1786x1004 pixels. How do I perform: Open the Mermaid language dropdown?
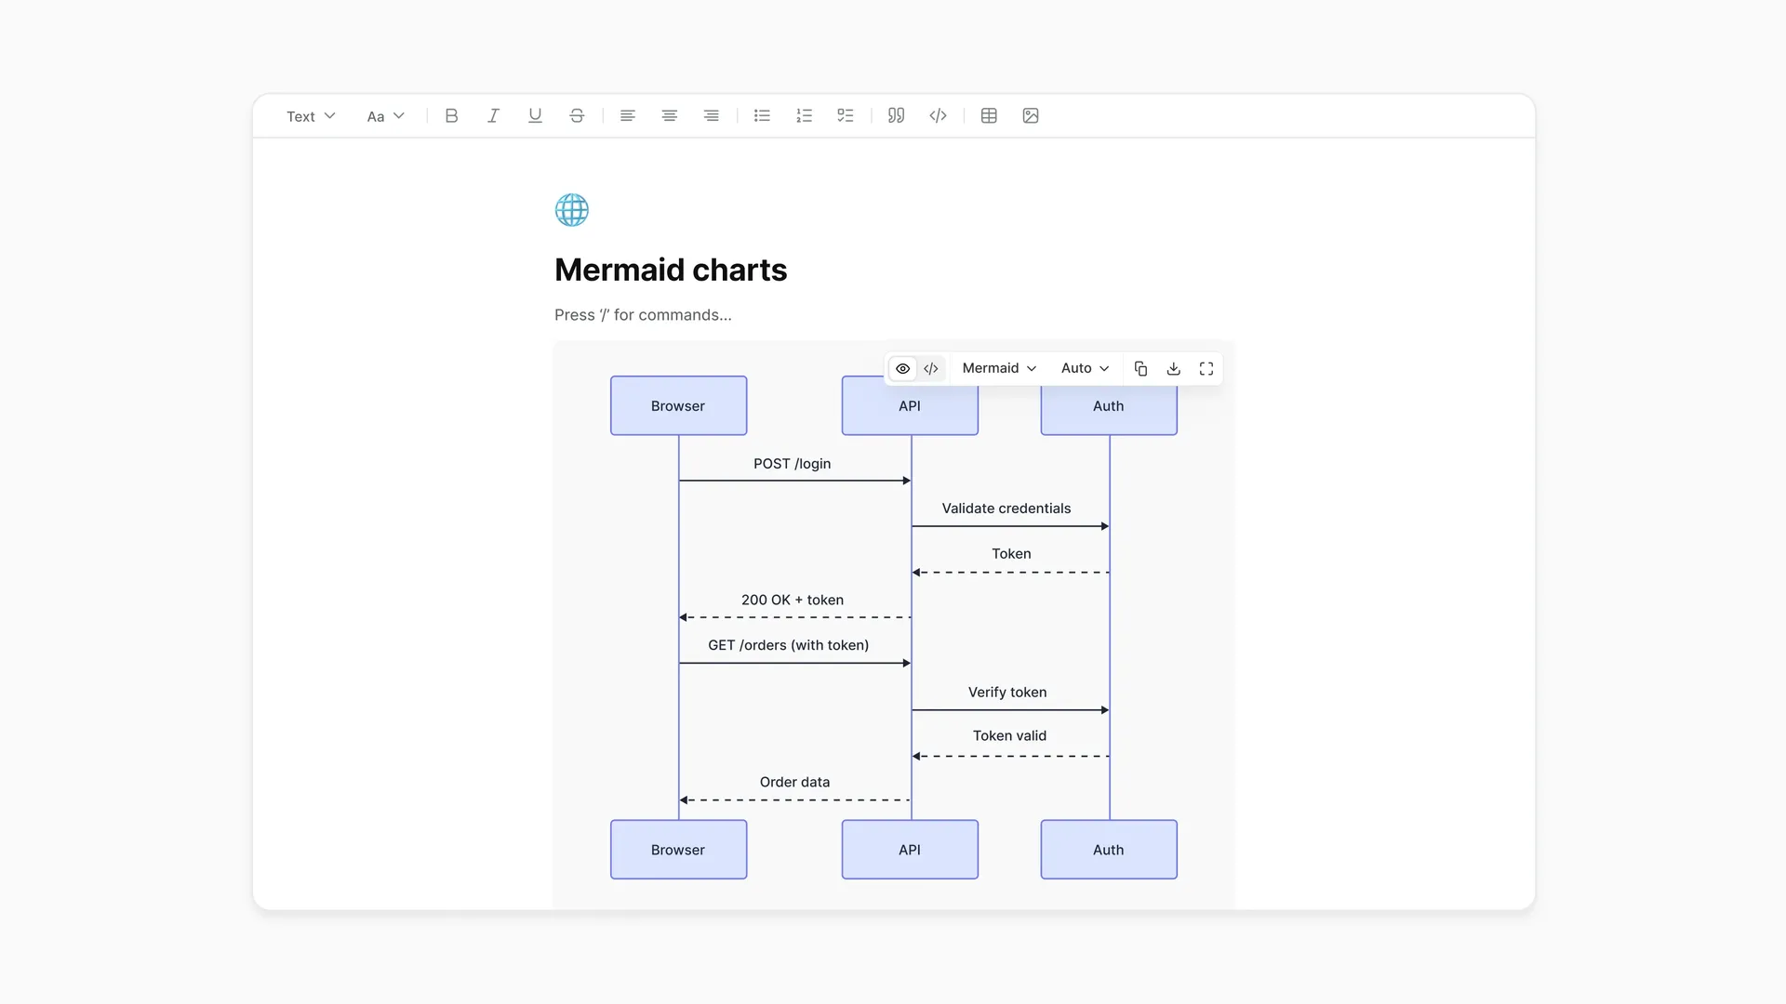[999, 369]
